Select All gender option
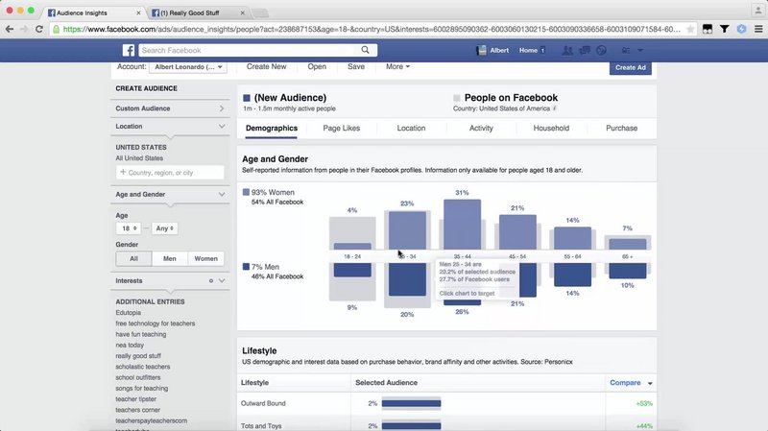This screenshot has width=768, height=431. (x=133, y=258)
